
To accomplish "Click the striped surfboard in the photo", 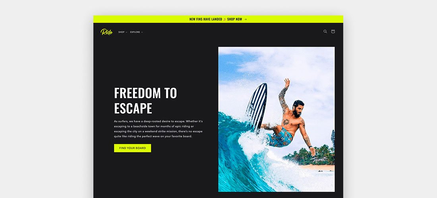I will 256,107.
